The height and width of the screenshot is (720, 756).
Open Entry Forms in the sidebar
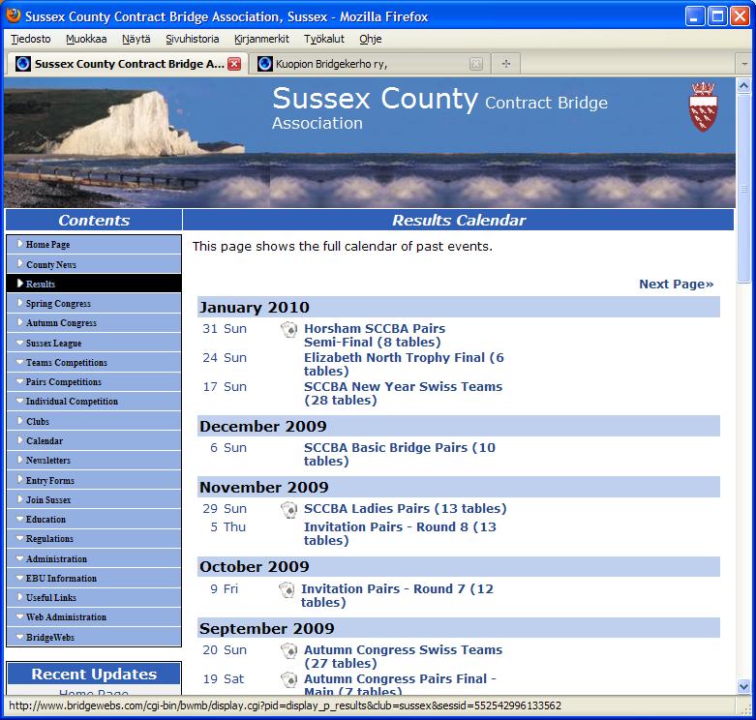[x=94, y=480]
